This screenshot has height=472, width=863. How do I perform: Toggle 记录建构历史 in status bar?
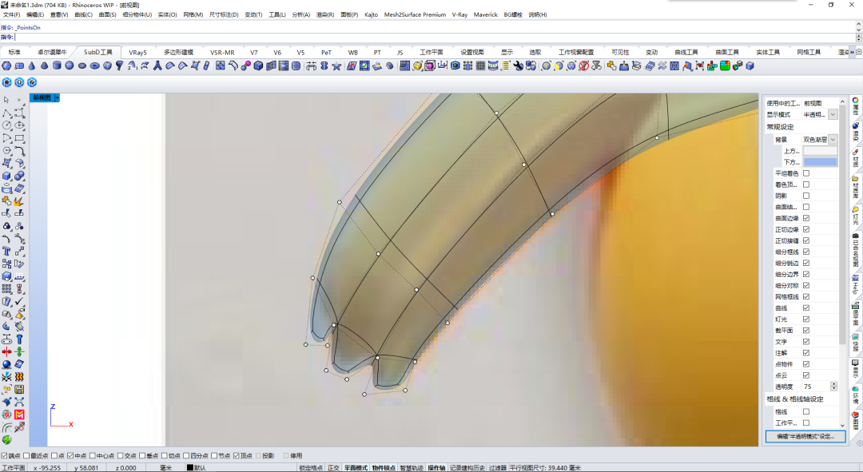click(467, 467)
